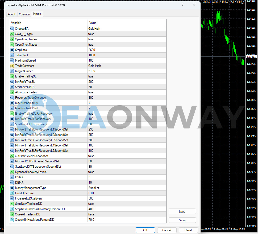
Task: Click the MinProfitTrailSL integer icon
Action: click(12, 82)
